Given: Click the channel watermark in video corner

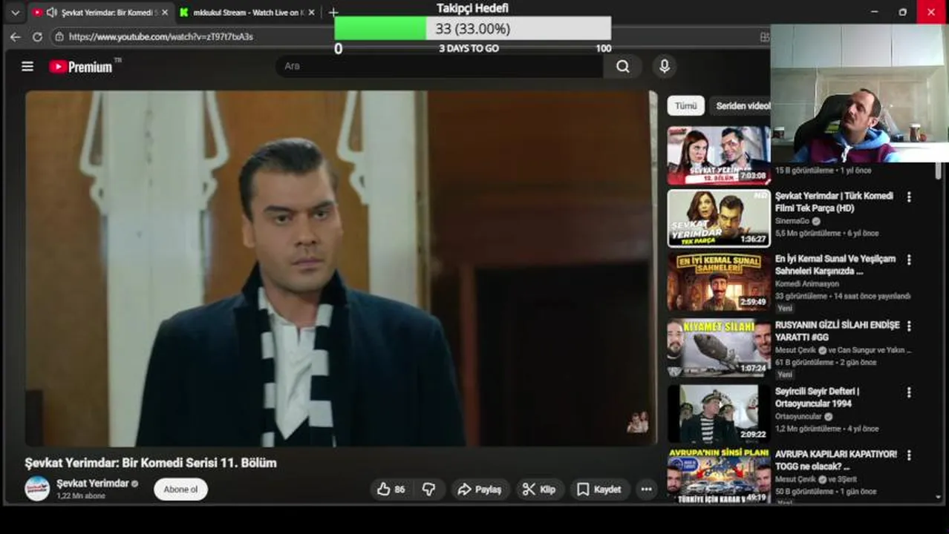Looking at the screenshot, I should (637, 423).
